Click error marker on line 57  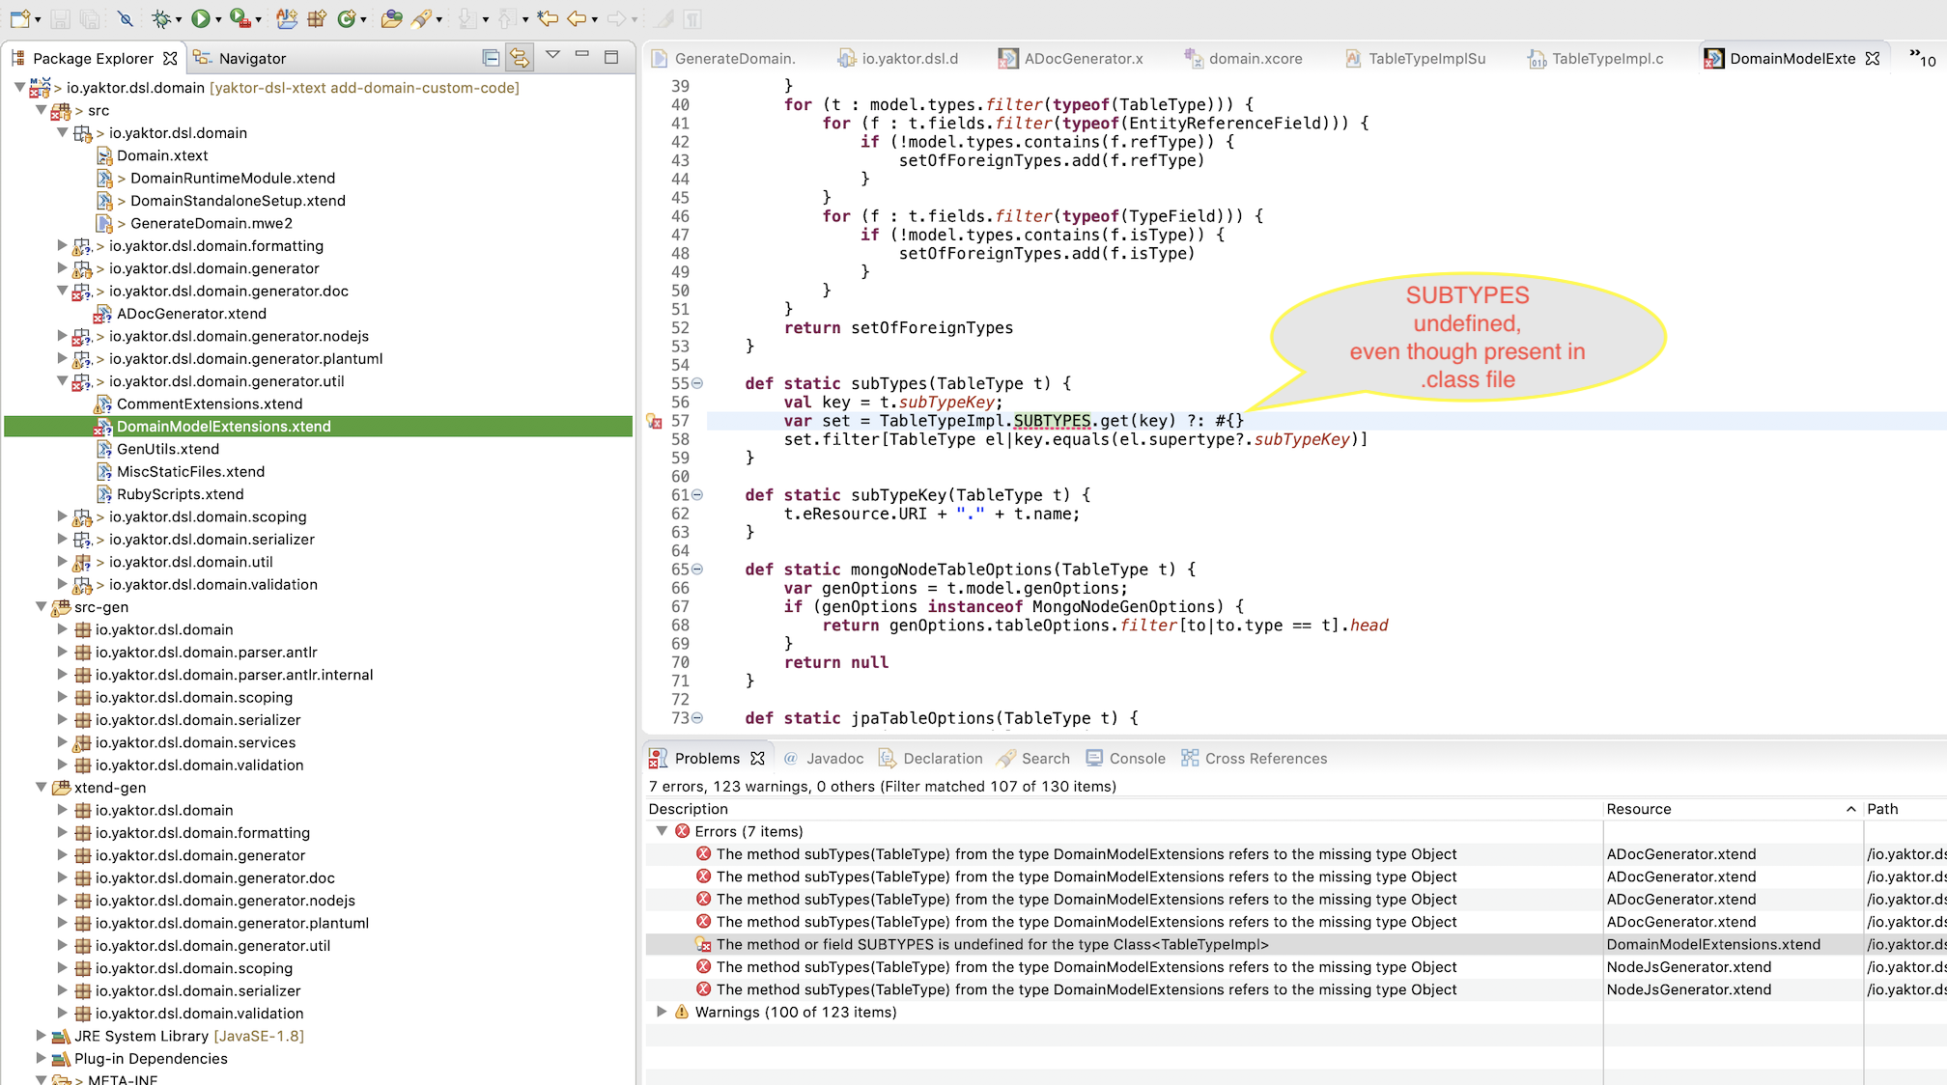click(654, 421)
